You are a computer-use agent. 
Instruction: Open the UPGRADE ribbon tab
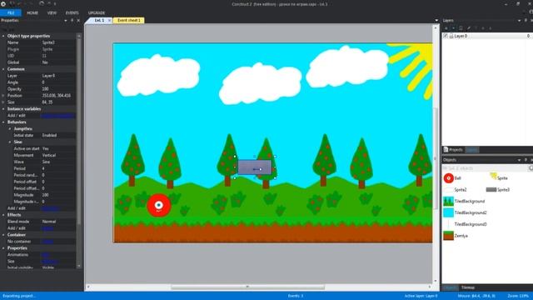[97, 13]
